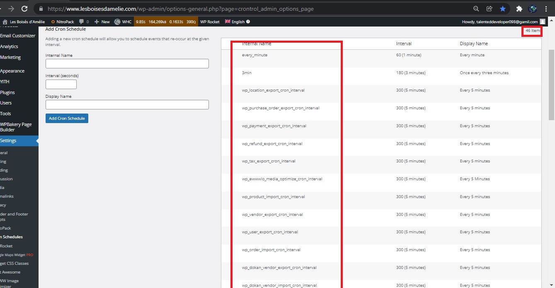555x288 pixels.
Task: Open Email Customizer in sidebar
Action: click(x=18, y=36)
